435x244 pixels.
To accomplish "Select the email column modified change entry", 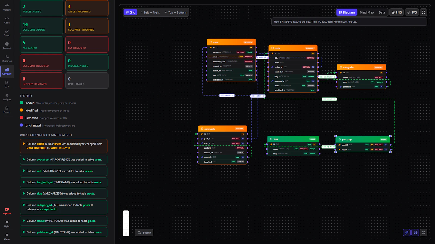I will click(x=64, y=146).
